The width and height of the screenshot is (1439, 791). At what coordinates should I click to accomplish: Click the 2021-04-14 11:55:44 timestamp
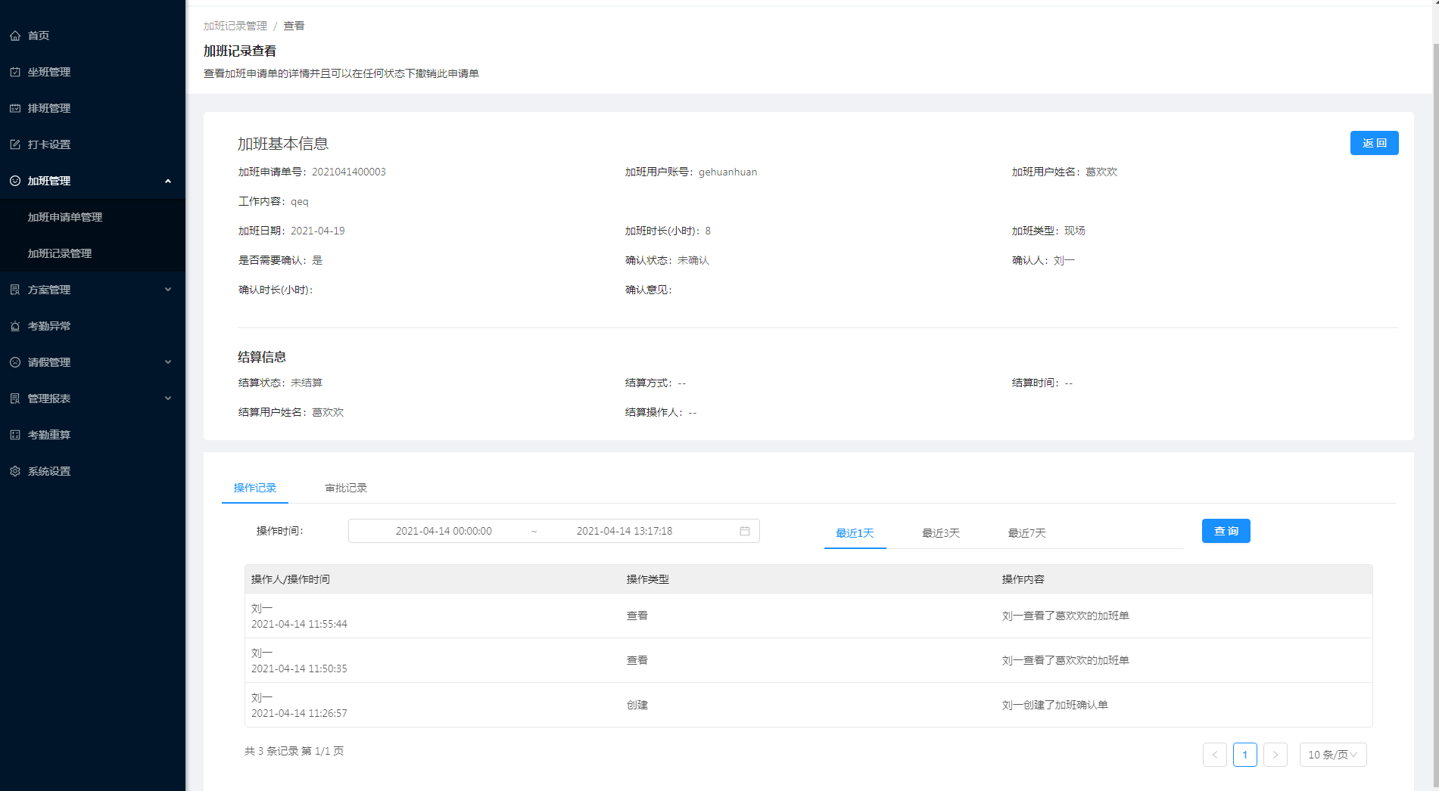(299, 624)
